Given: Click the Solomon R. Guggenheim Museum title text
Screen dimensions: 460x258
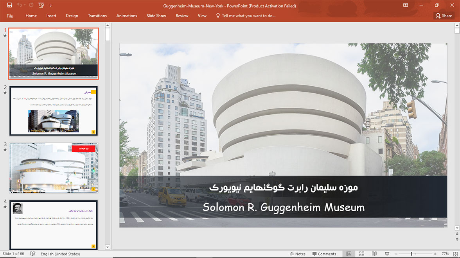Looking at the screenshot, I should pos(283,207).
